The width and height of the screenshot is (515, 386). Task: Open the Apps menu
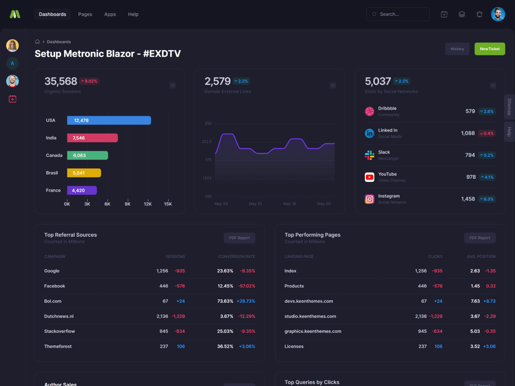click(x=110, y=14)
